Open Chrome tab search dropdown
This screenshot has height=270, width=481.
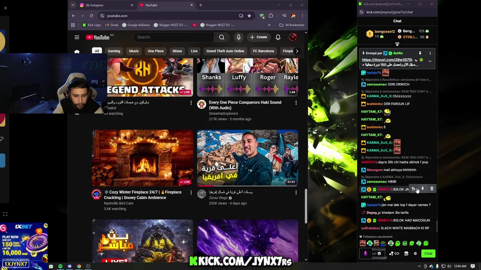[x=73, y=5]
